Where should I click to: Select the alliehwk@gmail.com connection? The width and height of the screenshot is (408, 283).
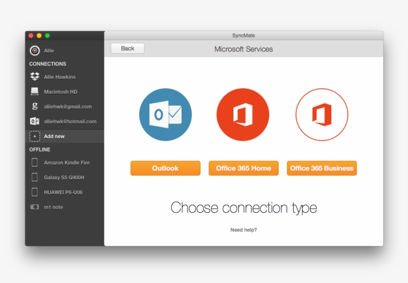pyautogui.click(x=65, y=107)
